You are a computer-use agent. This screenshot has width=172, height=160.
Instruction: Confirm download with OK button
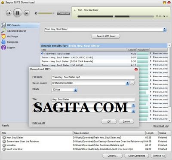[109, 121]
